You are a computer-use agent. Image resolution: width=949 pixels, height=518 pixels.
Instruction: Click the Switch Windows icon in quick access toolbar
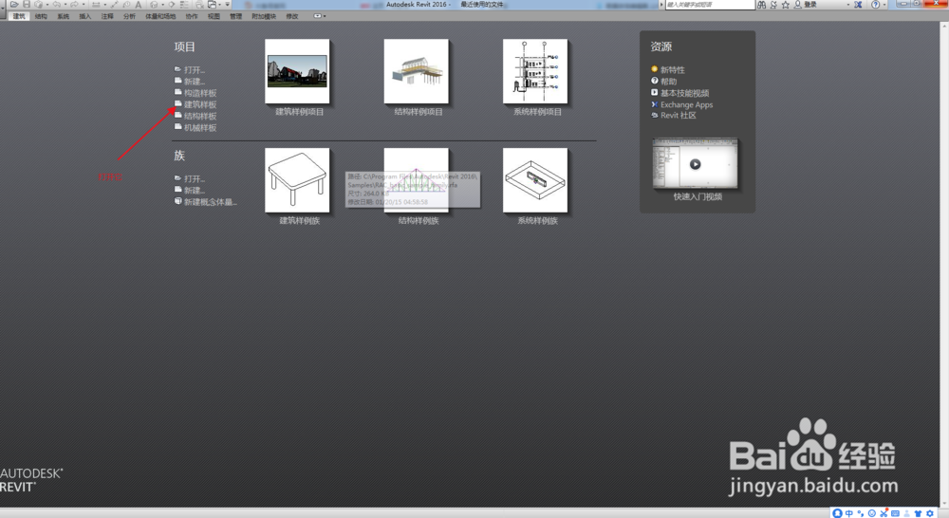[x=212, y=4]
